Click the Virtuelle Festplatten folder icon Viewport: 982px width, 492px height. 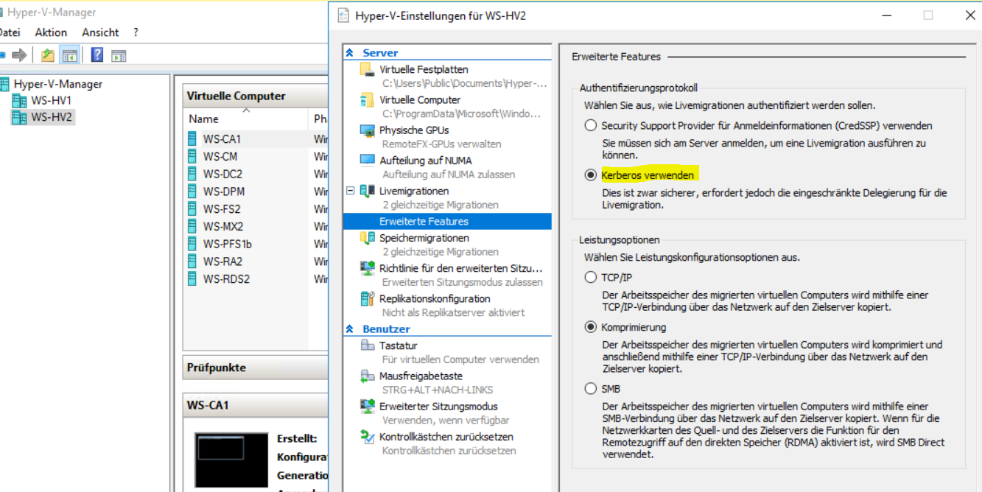(x=368, y=69)
